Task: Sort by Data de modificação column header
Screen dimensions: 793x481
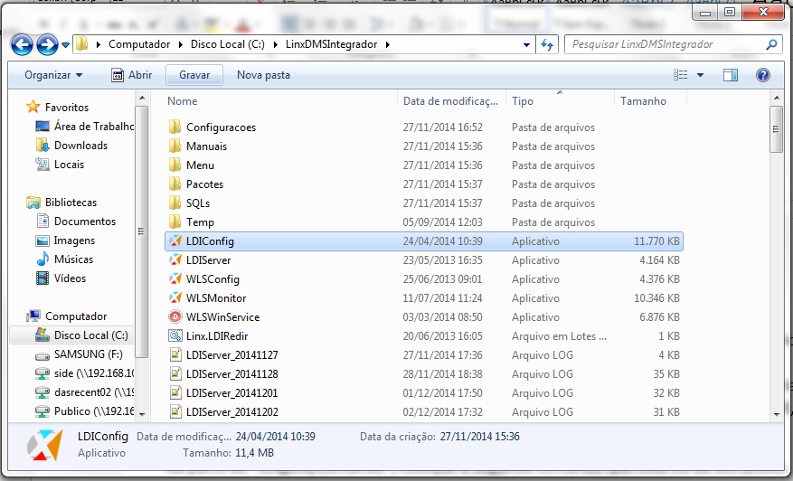Action: [450, 101]
